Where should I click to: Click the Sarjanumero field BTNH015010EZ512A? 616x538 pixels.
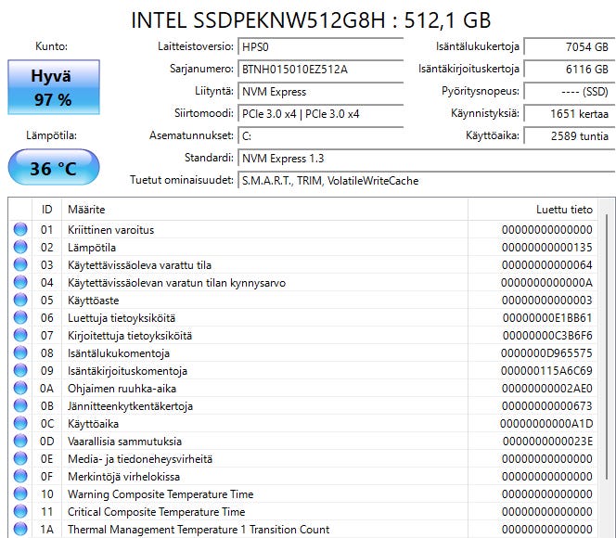(x=321, y=70)
